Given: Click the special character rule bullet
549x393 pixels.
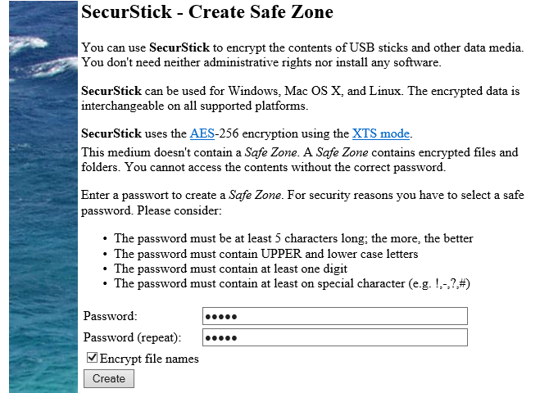Looking at the screenshot, I should click(291, 283).
